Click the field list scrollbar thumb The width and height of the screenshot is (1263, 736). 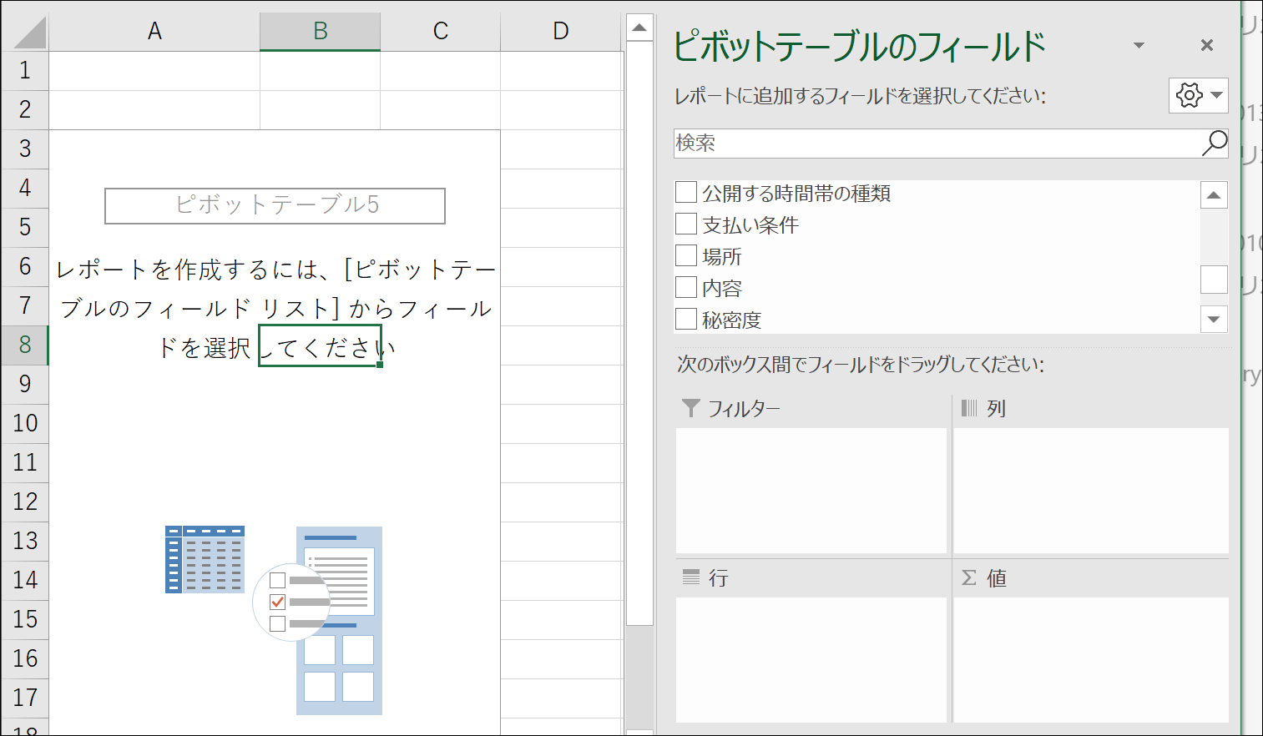(1214, 280)
